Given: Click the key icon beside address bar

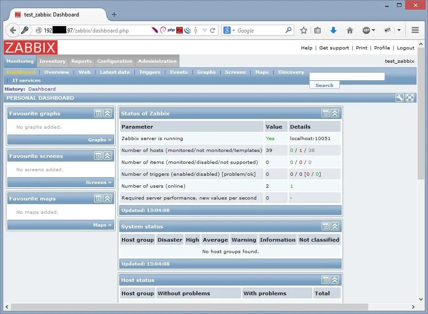Looking at the screenshot, I should tap(25, 30).
